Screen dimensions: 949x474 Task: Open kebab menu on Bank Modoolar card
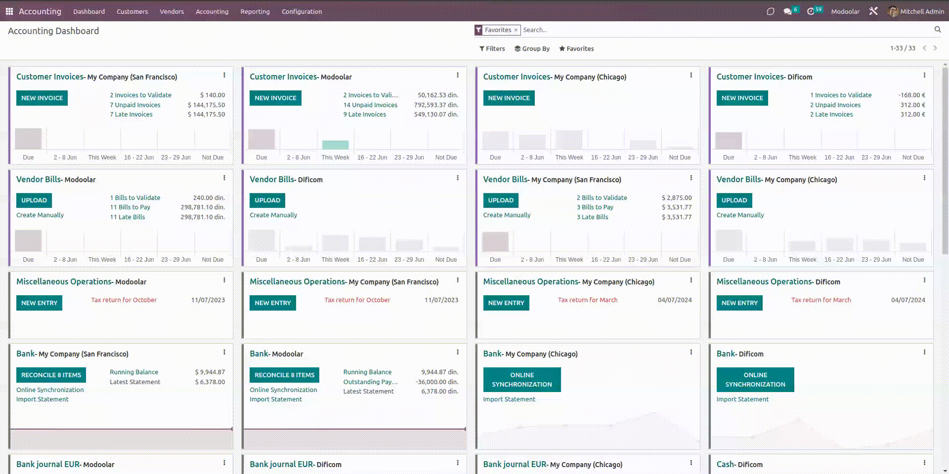pyautogui.click(x=458, y=353)
